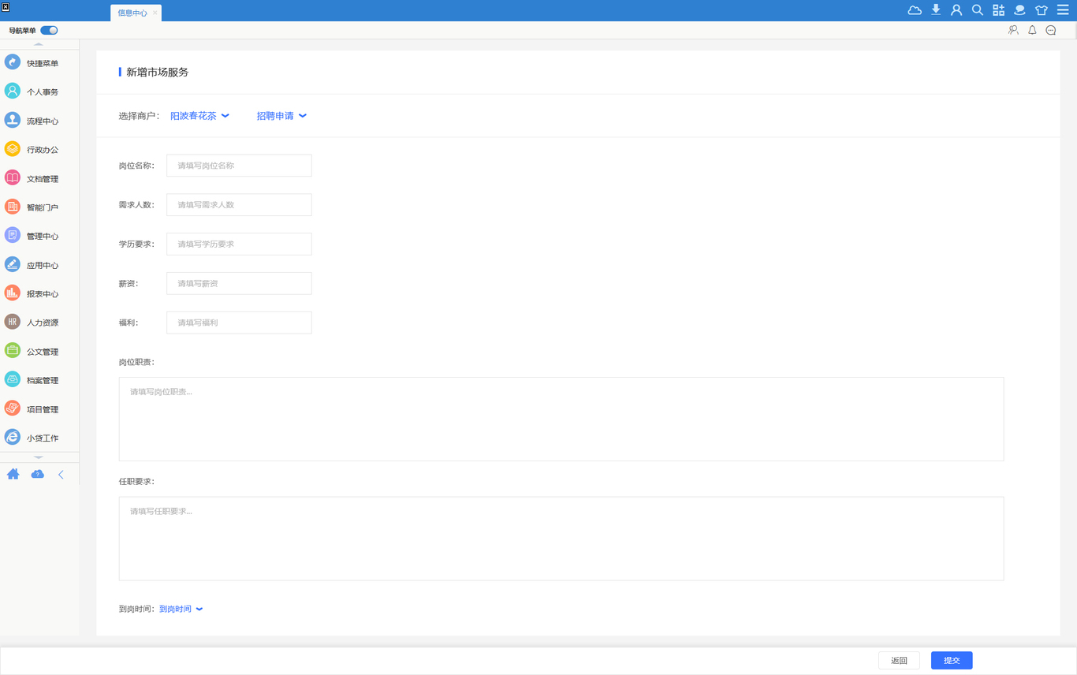Click into the 岗位职责 text area
The width and height of the screenshot is (1077, 675).
[x=561, y=419]
